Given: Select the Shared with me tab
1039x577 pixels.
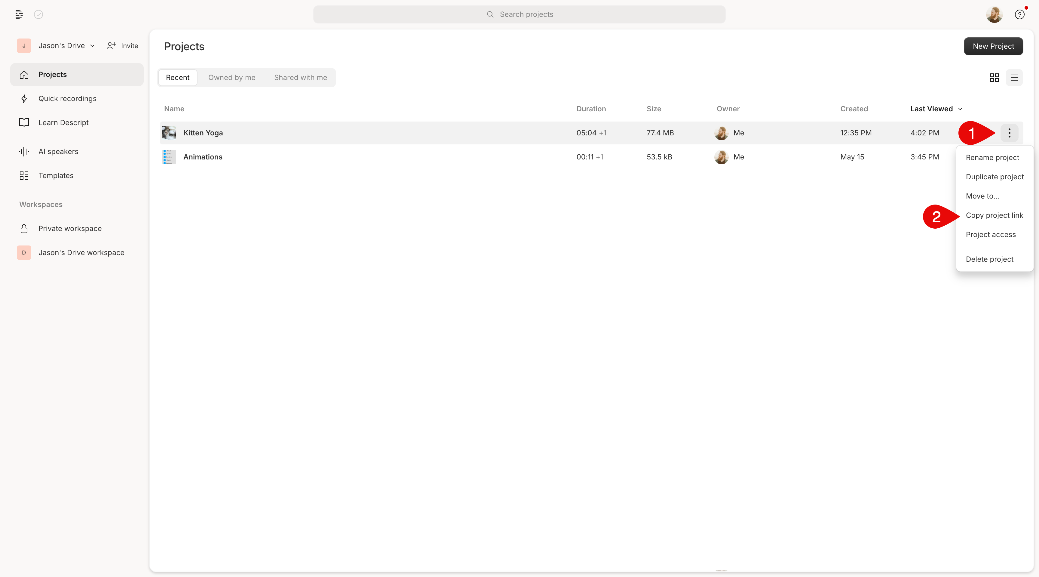Looking at the screenshot, I should click(301, 78).
